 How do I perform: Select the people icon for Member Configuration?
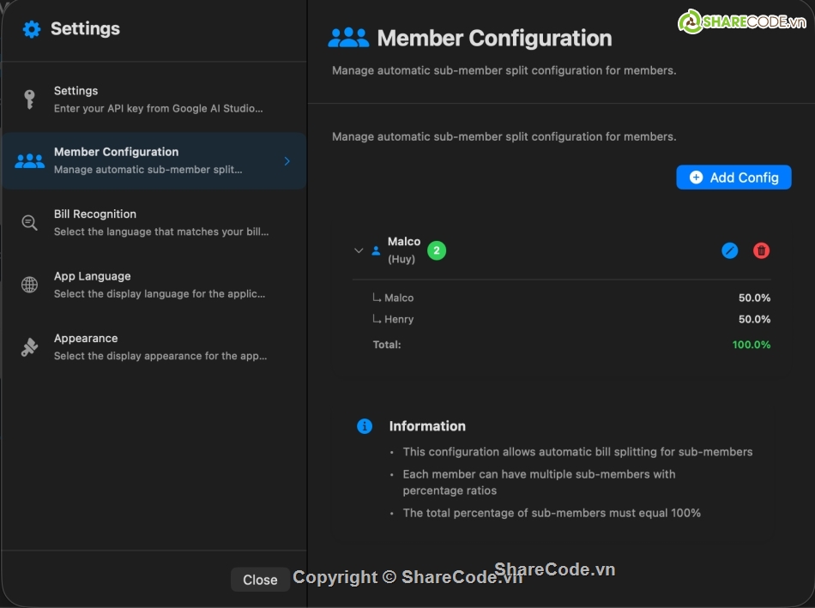tap(28, 160)
